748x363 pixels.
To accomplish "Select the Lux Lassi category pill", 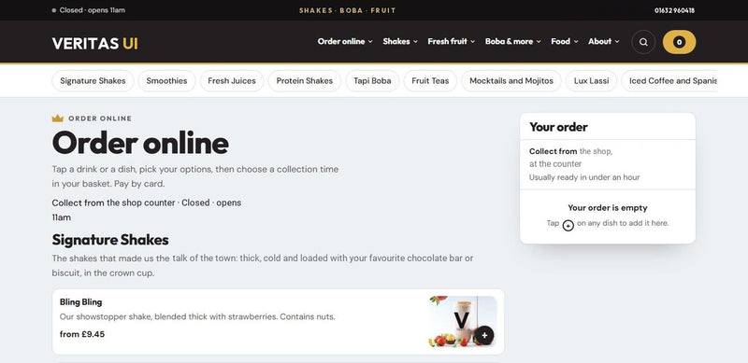I will coord(592,81).
